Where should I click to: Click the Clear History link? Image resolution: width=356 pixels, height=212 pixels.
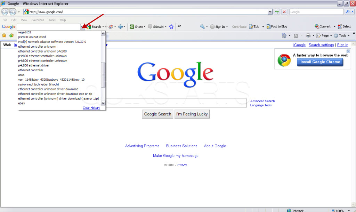point(91,108)
